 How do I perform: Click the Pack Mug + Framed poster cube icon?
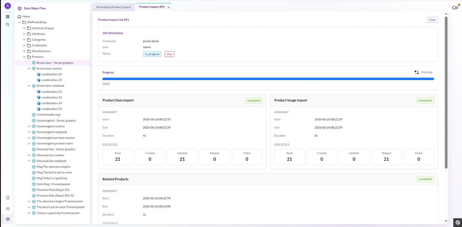pyautogui.click(x=34, y=184)
